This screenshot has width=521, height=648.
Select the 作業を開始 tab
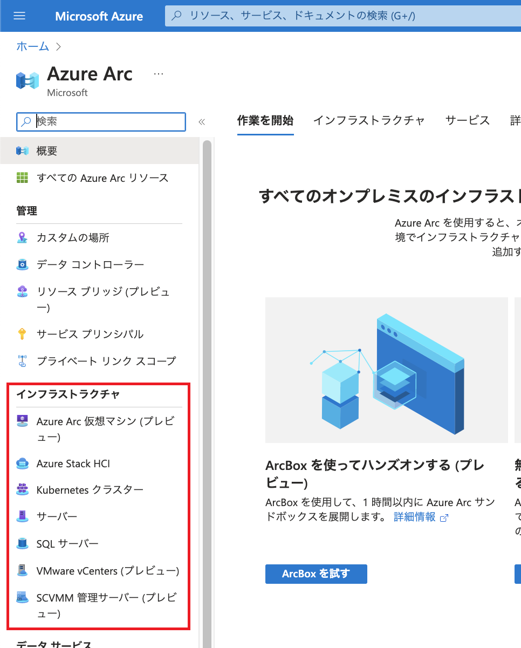point(265,120)
